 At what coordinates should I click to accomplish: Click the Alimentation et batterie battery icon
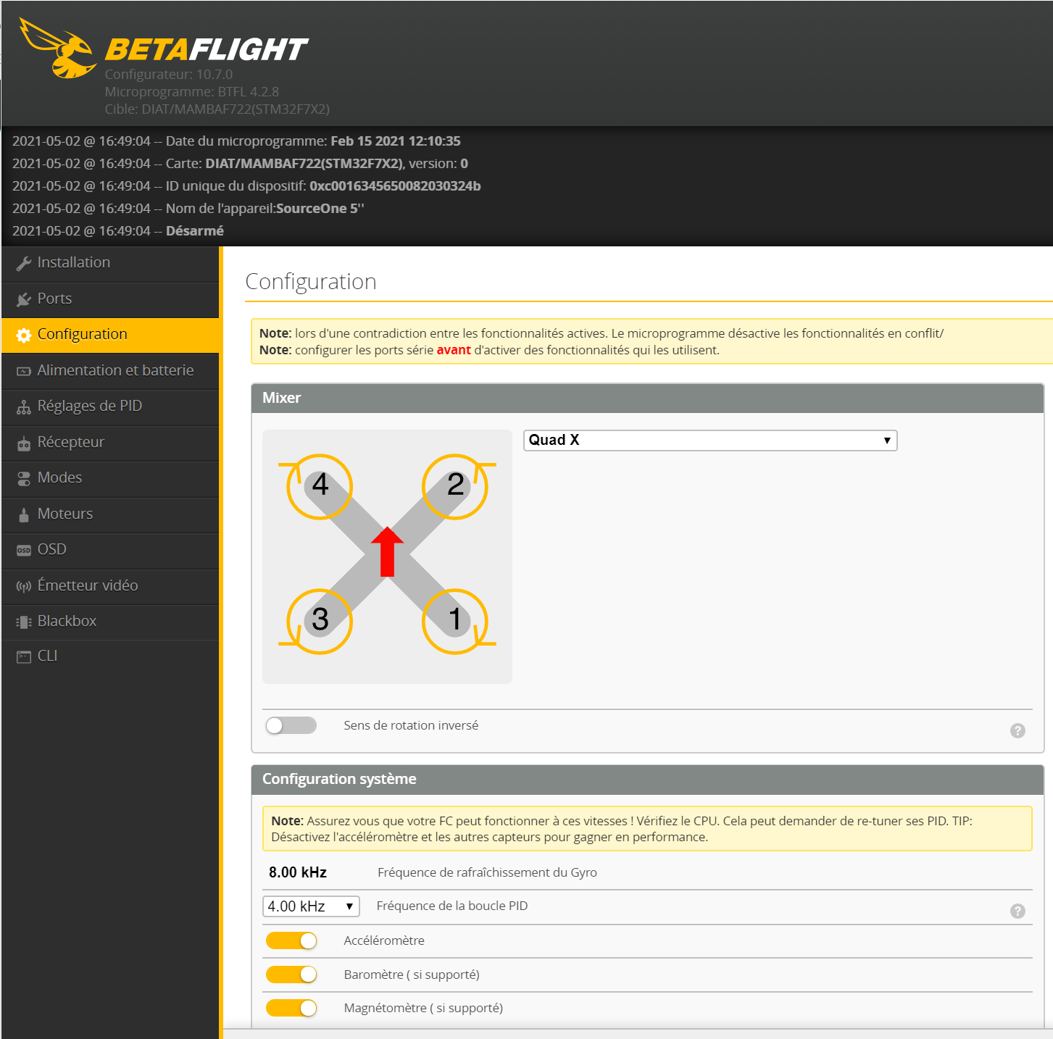click(24, 370)
